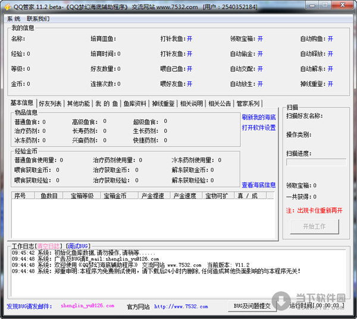Click the QQ管家 title bar app icon
The height and width of the screenshot is (319, 357).
point(7,7)
